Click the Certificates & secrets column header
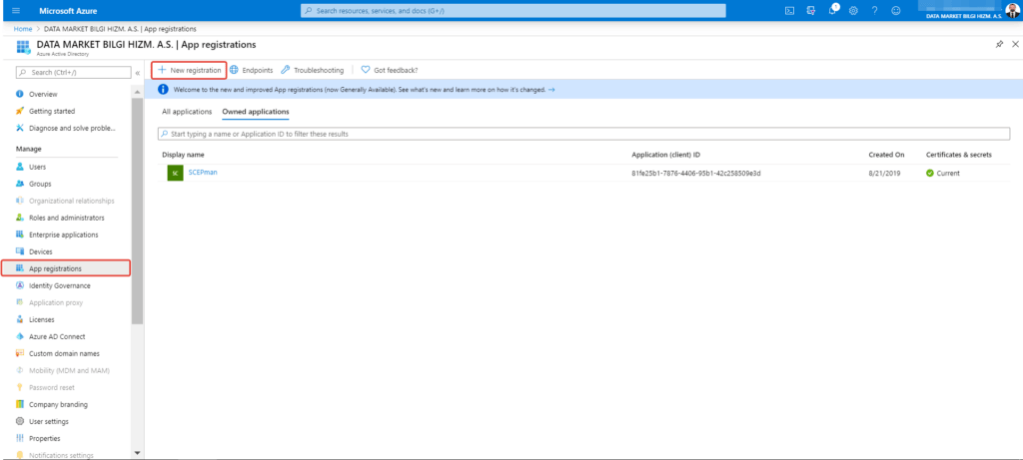The width and height of the screenshot is (1023, 460). [x=959, y=155]
